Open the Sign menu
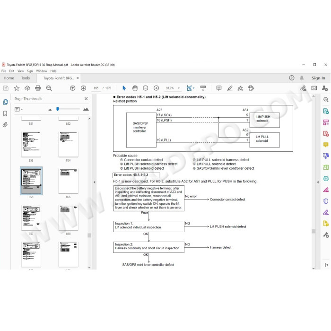 pyautogui.click(x=30, y=71)
